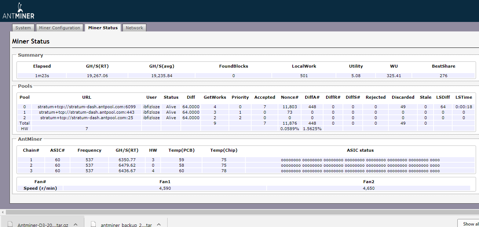Viewport: 479px width, 227px height.
Task: Open the Antminer-D3 tar.gz downloaded file
Action: click(42, 225)
